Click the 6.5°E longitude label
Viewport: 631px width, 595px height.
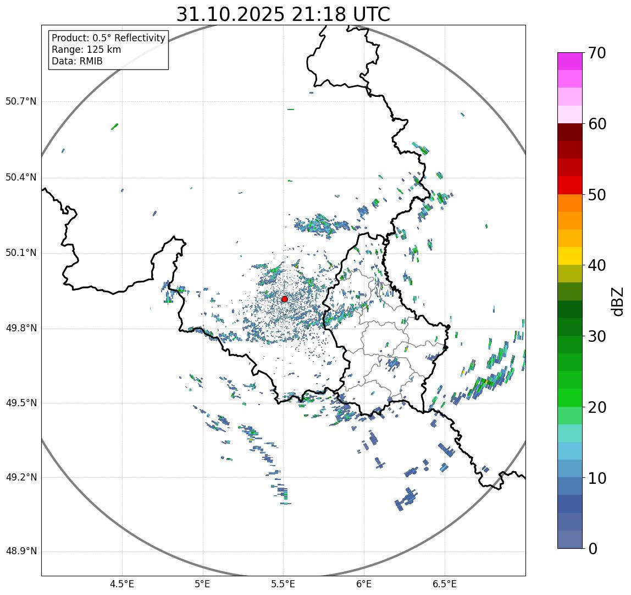pyautogui.click(x=445, y=584)
